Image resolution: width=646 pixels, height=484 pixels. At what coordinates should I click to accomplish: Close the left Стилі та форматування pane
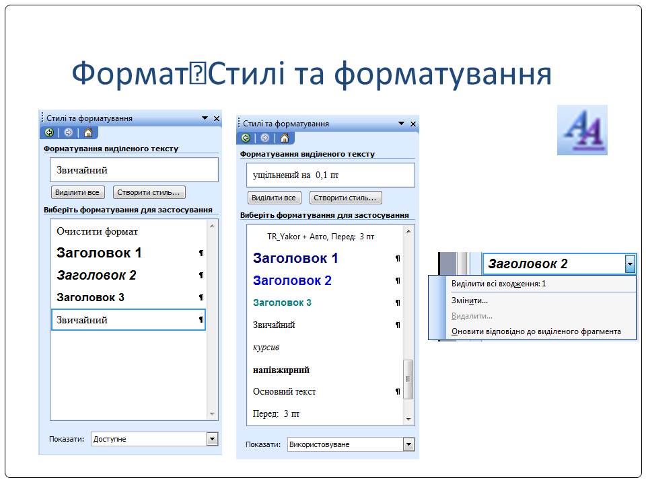[217, 118]
